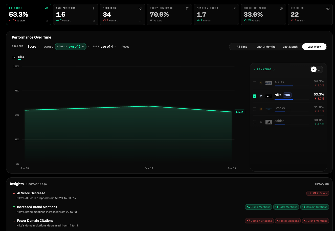Viewport: 335px width, 231px height.
Task: Select the Last 3 Months range tab
Action: pos(266,47)
